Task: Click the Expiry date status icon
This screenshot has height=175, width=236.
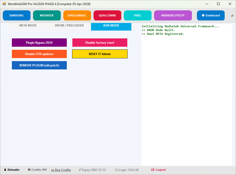Action: click(x=80, y=170)
